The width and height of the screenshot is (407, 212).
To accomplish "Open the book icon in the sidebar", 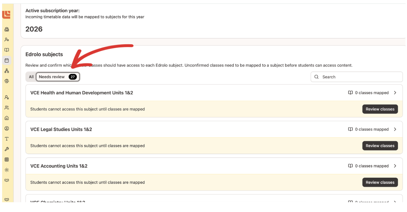I will click(x=6, y=50).
